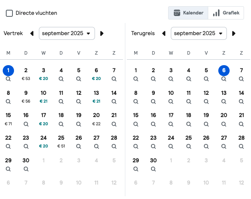Click the search icon under departure date 4
The width and height of the screenshot is (251, 199).
61,79
